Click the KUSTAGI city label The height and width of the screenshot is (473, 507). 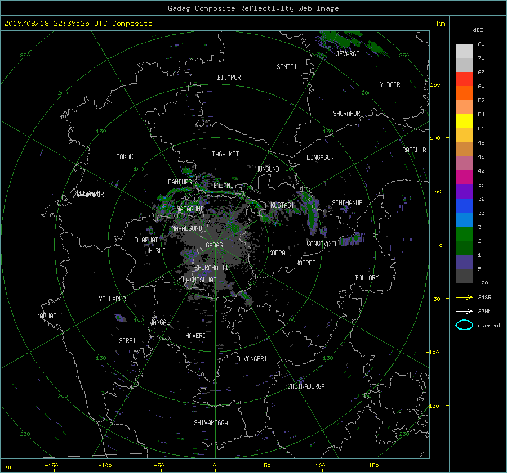tap(282, 205)
